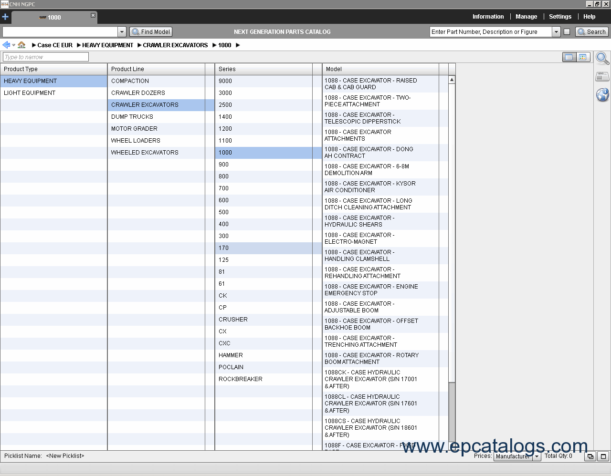The image size is (611, 476).
Task: Click the CRAWLER EXCAVATORS breadcrumb
Action: pos(175,45)
